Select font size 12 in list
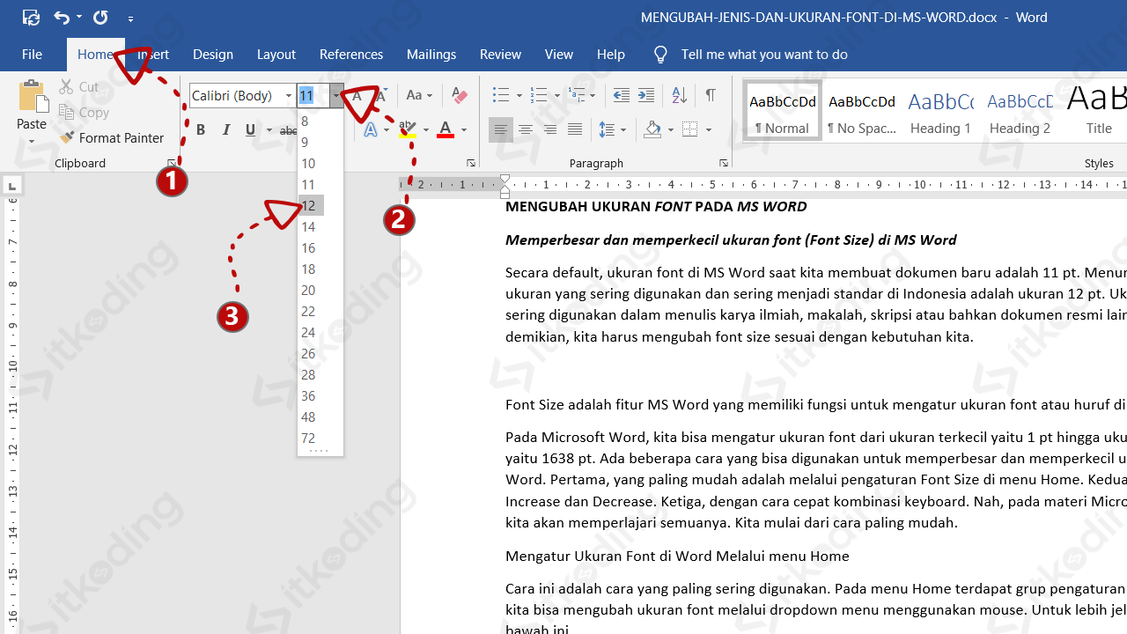This screenshot has width=1127, height=634. pos(311,205)
